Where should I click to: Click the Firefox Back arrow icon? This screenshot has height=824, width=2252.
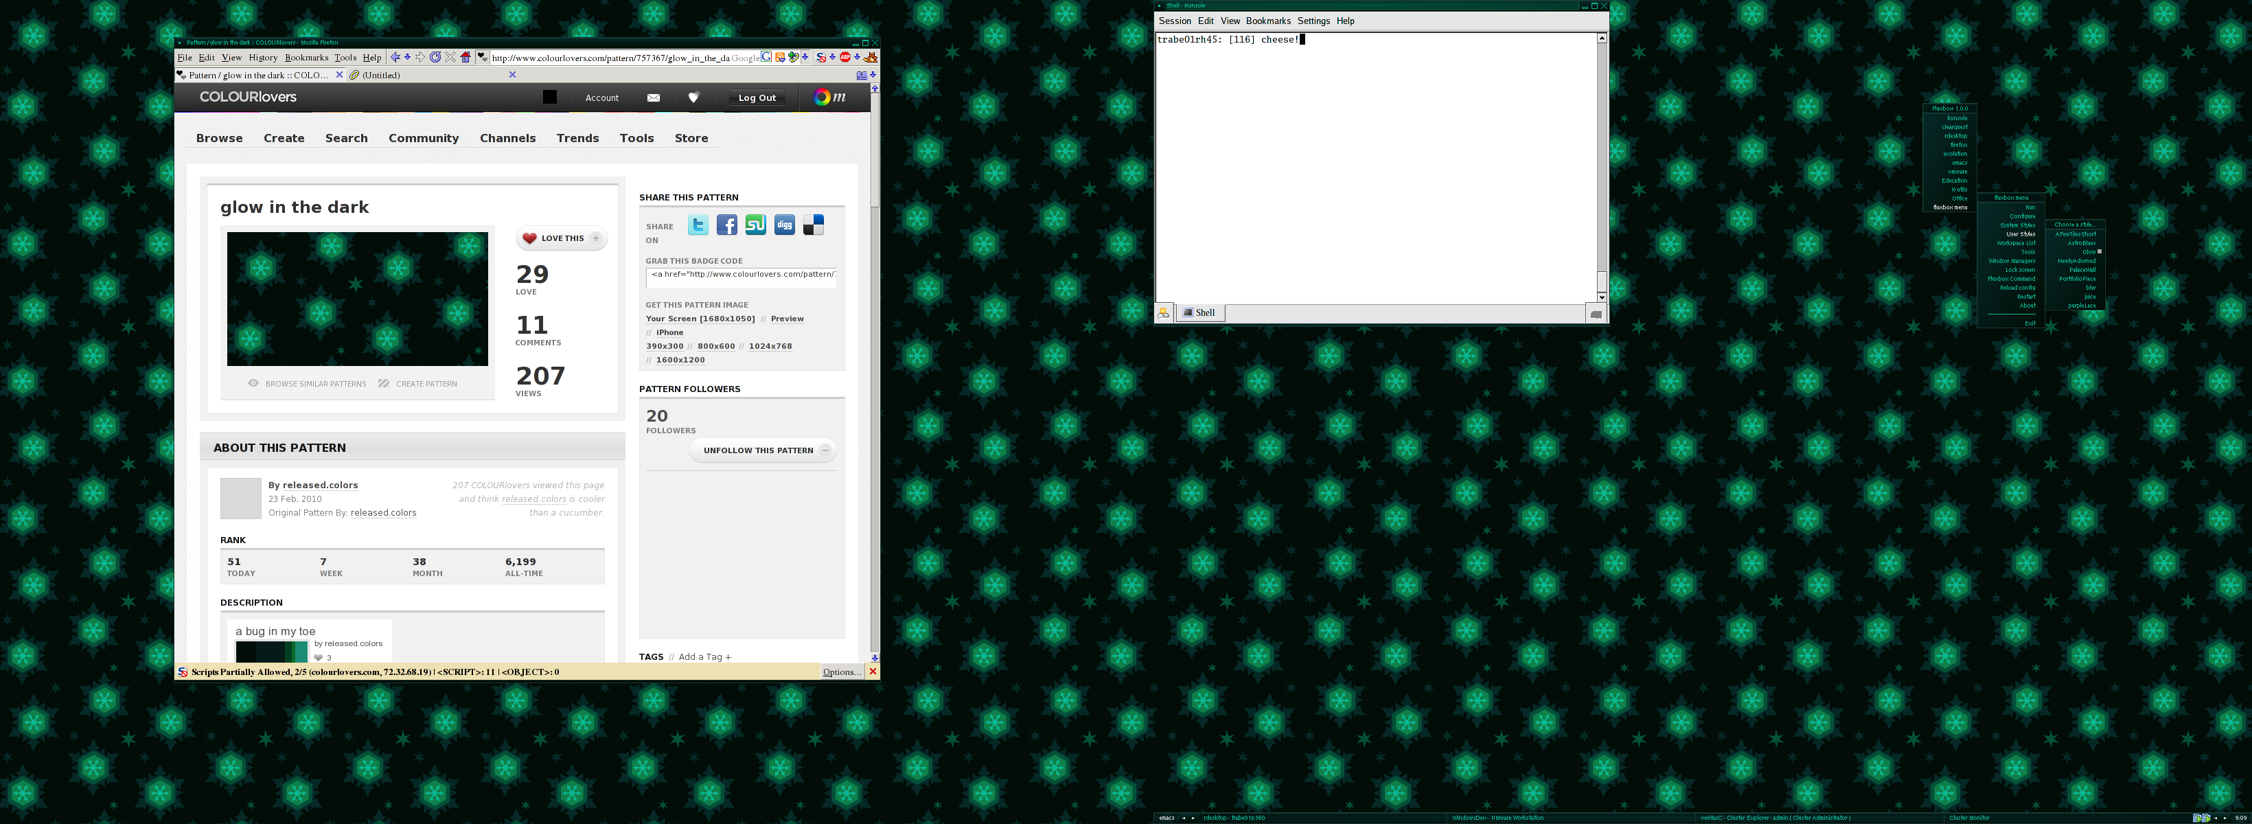click(395, 57)
